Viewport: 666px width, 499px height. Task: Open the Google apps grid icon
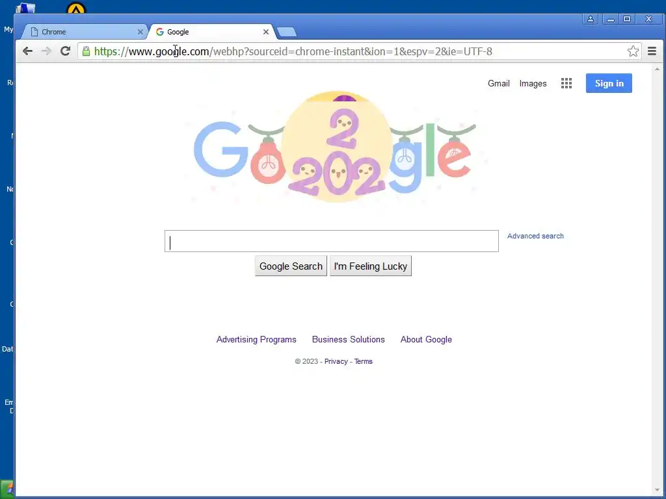tap(566, 83)
